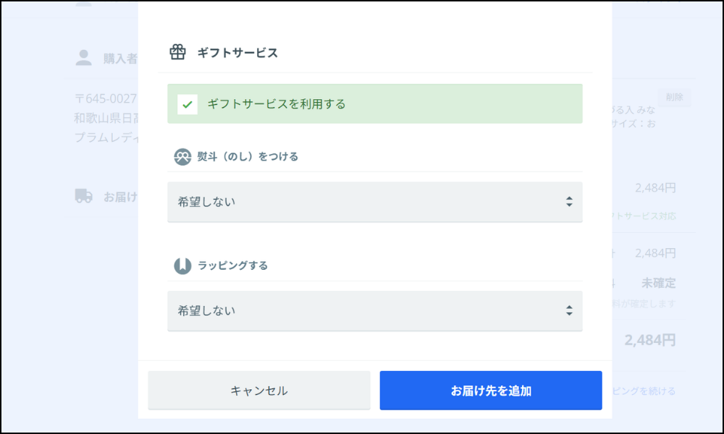Uncheck the ギフトサービスを利用する checkbox
Screen dimensions: 724x434
(x=188, y=104)
